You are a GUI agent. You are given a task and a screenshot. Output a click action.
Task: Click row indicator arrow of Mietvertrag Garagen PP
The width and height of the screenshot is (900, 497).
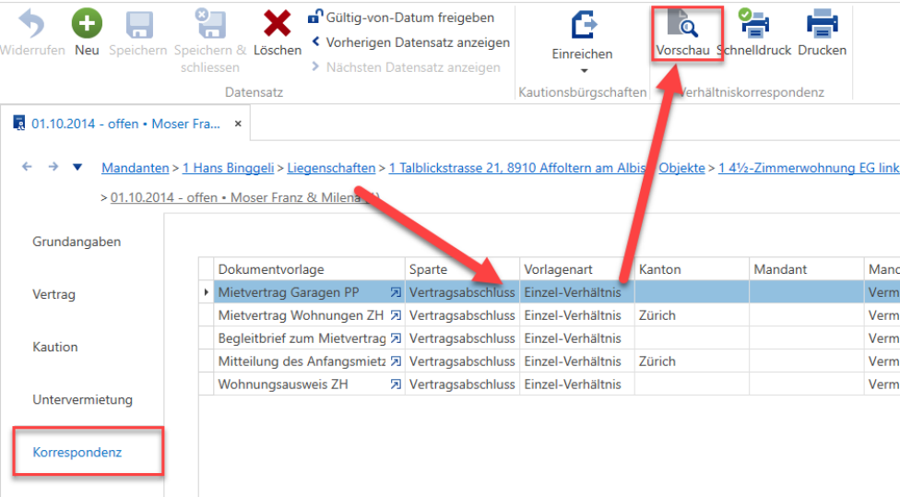(x=206, y=292)
